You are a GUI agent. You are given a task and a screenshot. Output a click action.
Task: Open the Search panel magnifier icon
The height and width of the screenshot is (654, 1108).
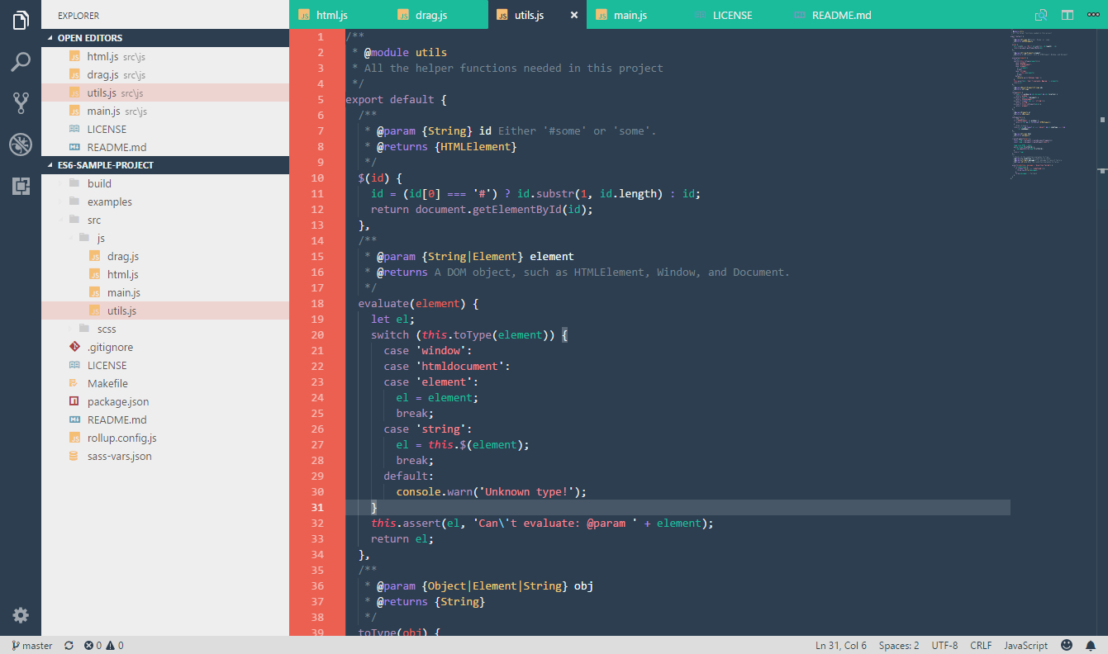coord(20,62)
